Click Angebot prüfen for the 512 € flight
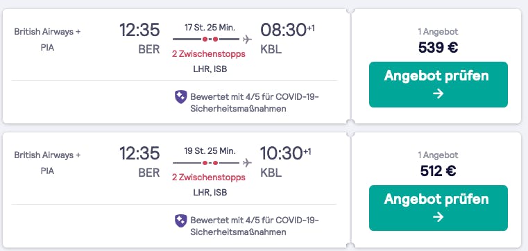Viewport: 528px width, 251px height. coord(438,208)
